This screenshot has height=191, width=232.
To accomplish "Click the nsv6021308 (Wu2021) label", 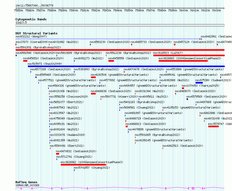I will click(x=64, y=91).
